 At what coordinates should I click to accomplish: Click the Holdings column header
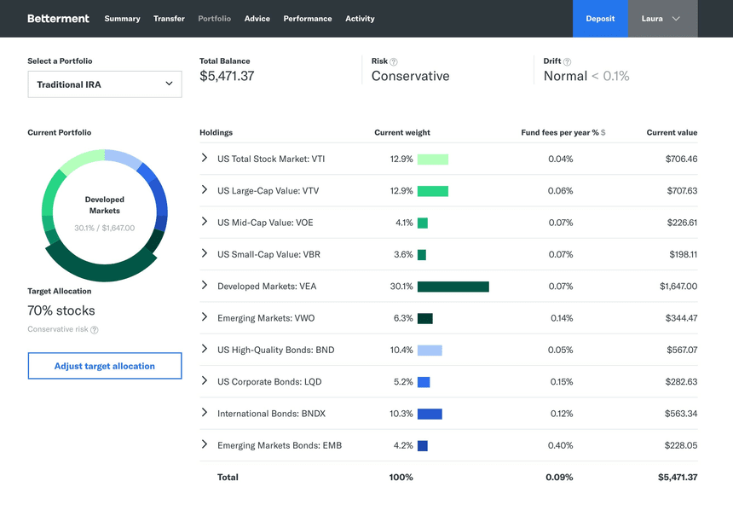[x=216, y=132]
